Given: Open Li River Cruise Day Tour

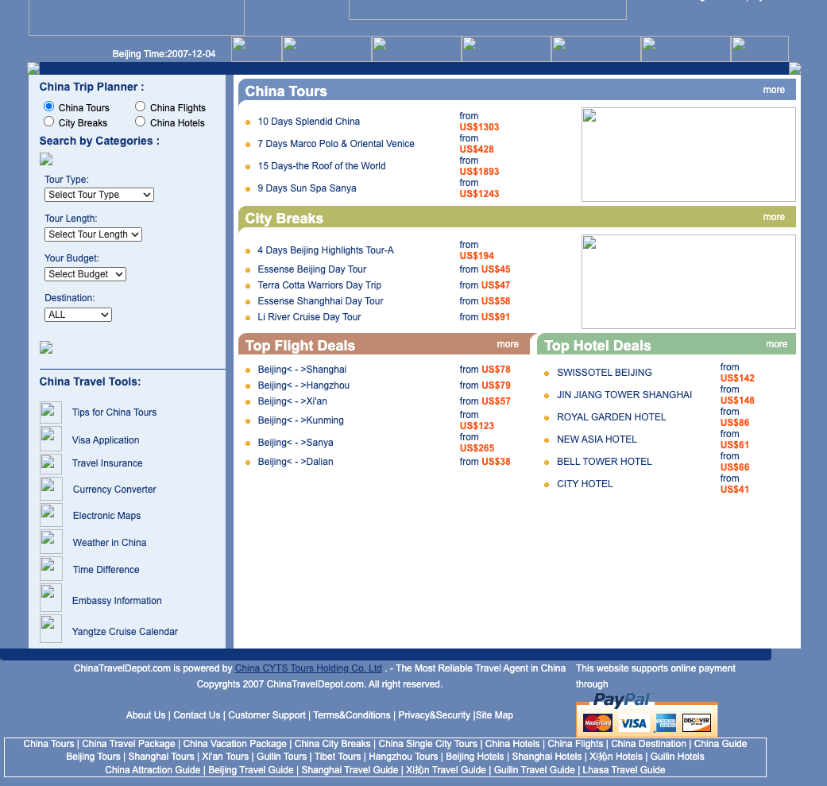Looking at the screenshot, I should (x=309, y=316).
